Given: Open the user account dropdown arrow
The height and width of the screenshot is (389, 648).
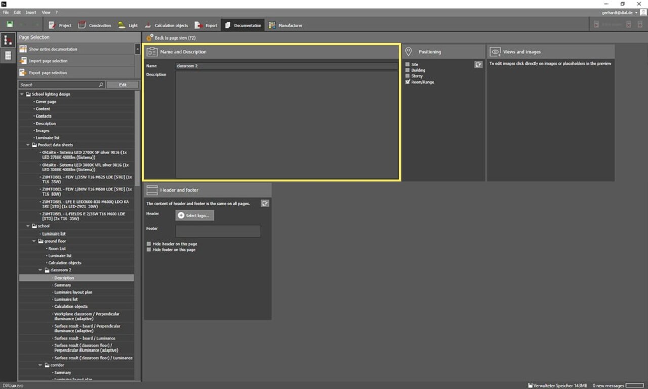Looking at the screenshot, I should 636,12.
